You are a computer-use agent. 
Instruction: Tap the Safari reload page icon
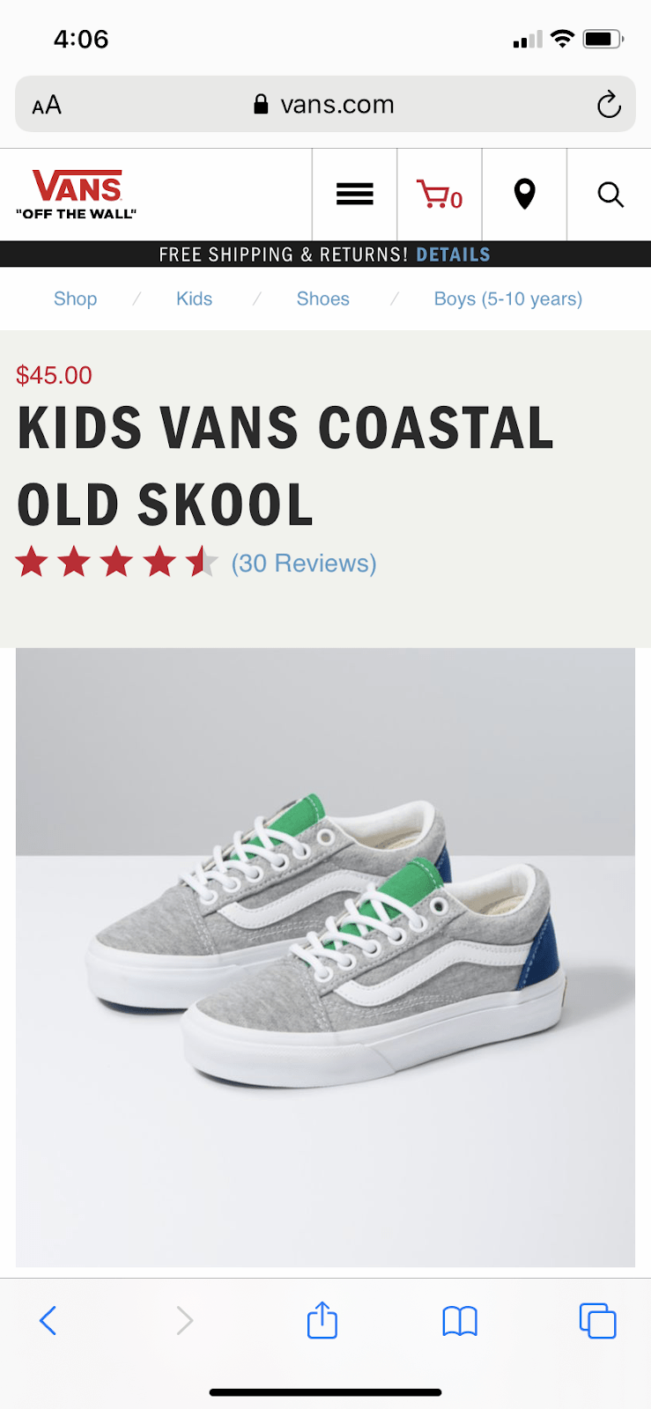point(609,105)
